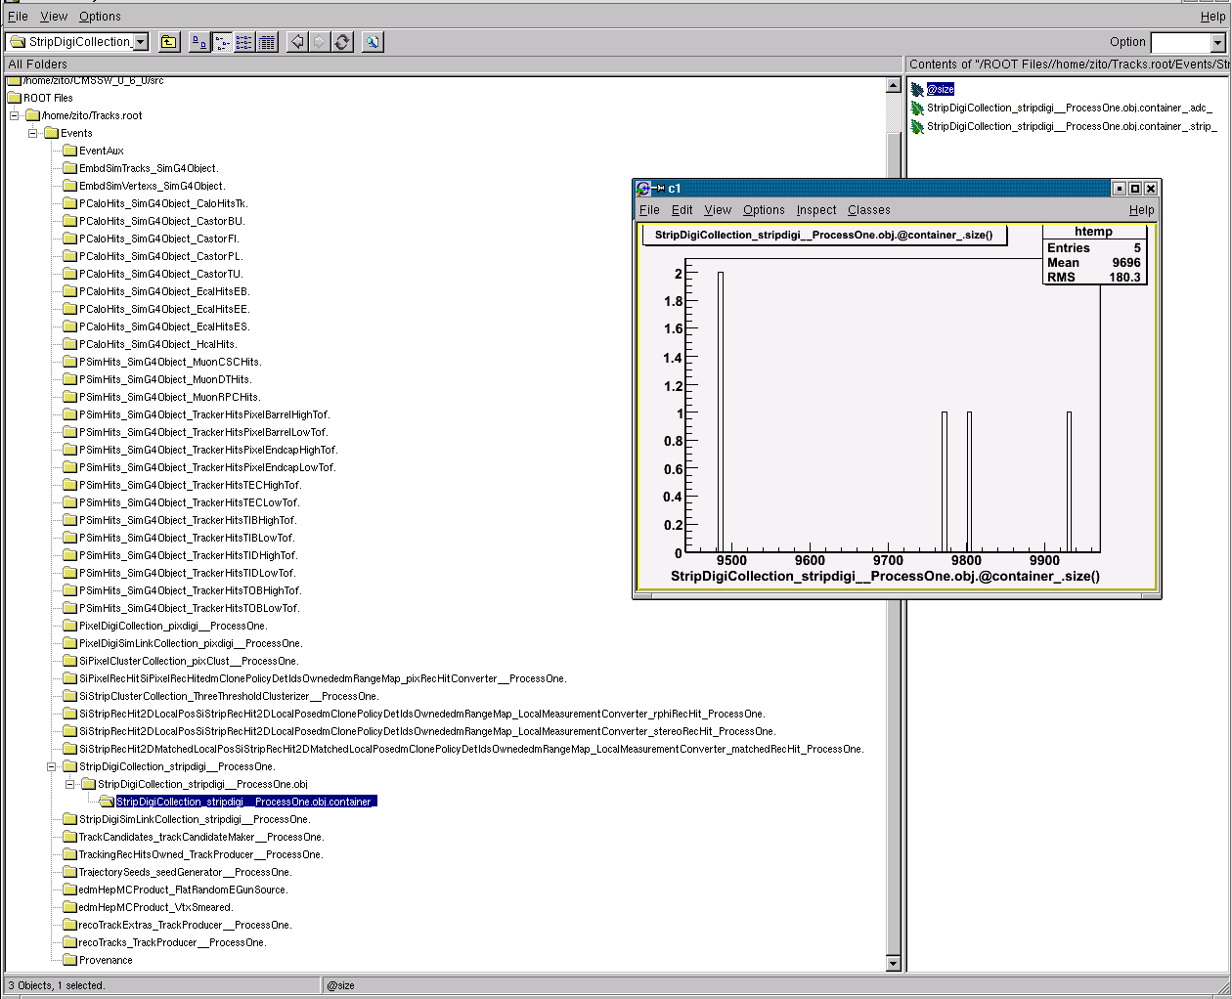Click the find/search magnifier toolbar icon
1232x999 pixels.
tap(373, 42)
